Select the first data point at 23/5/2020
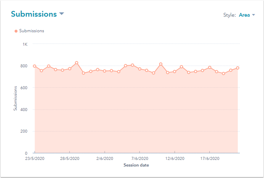 pos(35,66)
